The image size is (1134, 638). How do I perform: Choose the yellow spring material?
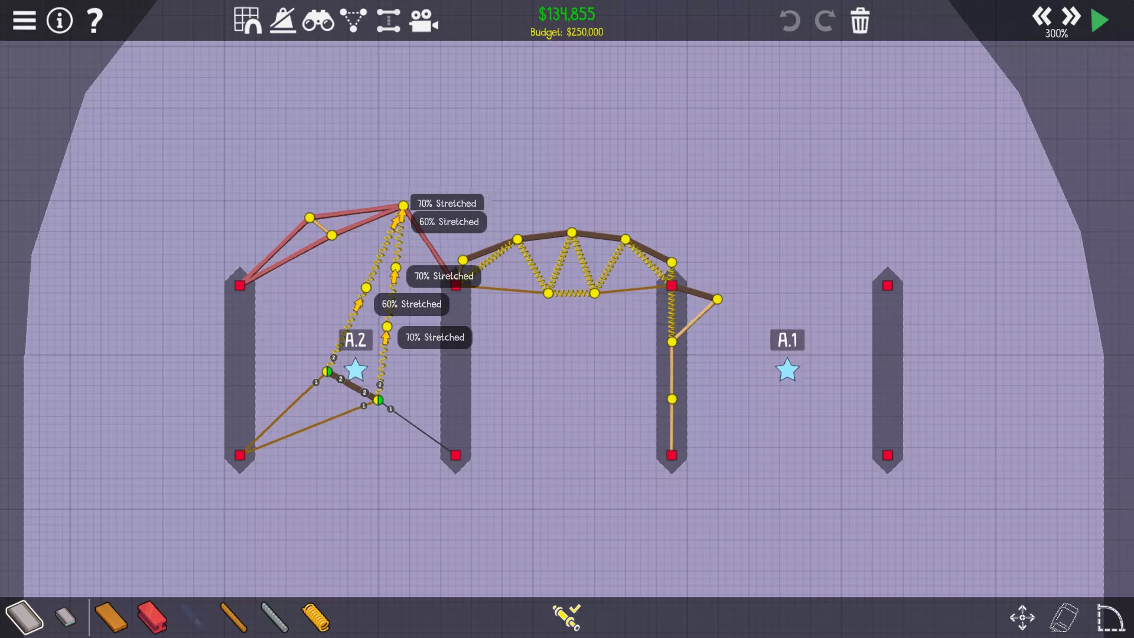coord(315,617)
